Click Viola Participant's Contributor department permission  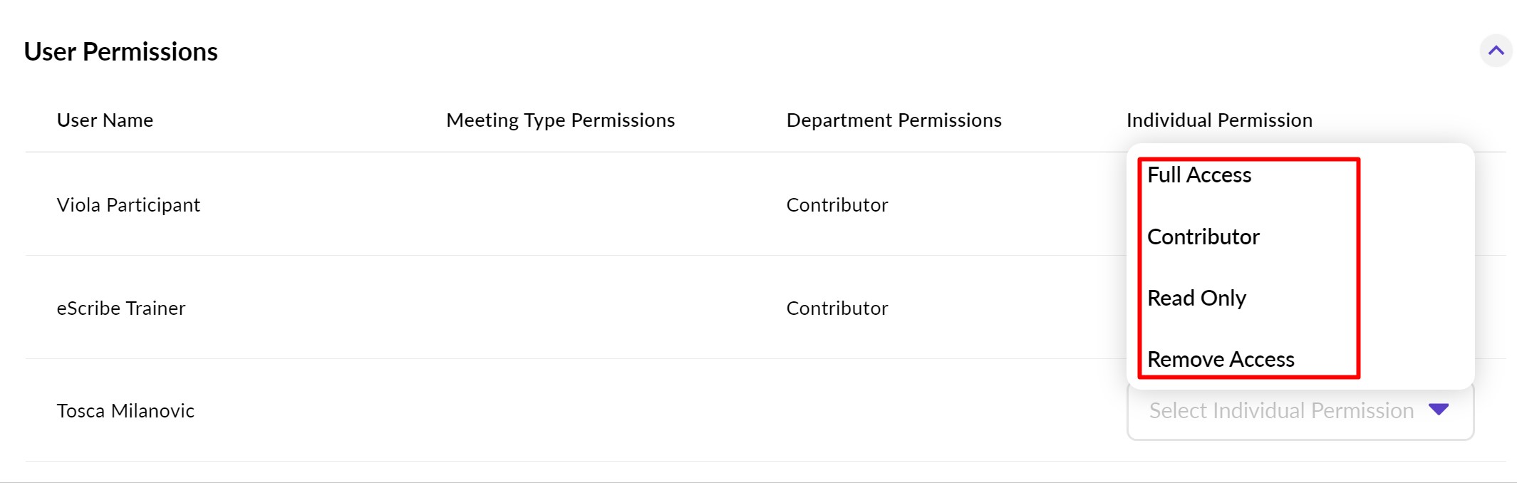click(837, 205)
